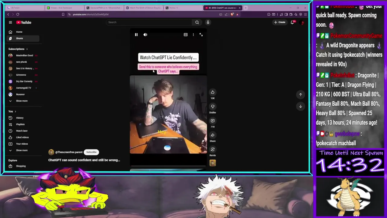Click the YouTube logo

(x=24, y=22)
